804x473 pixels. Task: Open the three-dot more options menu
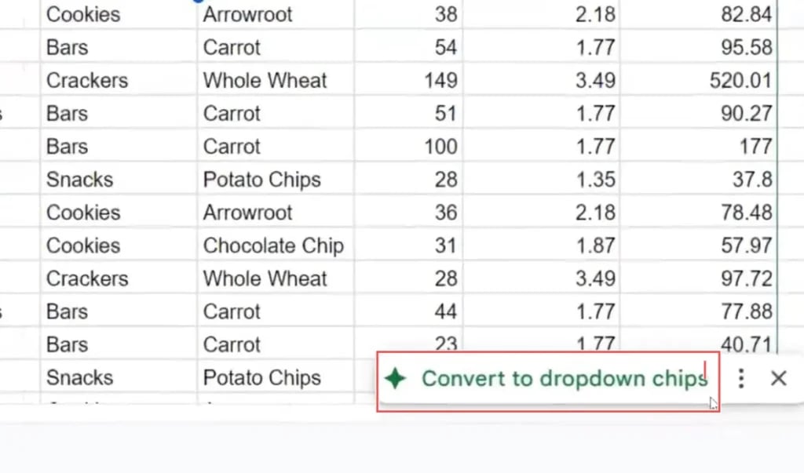point(740,380)
